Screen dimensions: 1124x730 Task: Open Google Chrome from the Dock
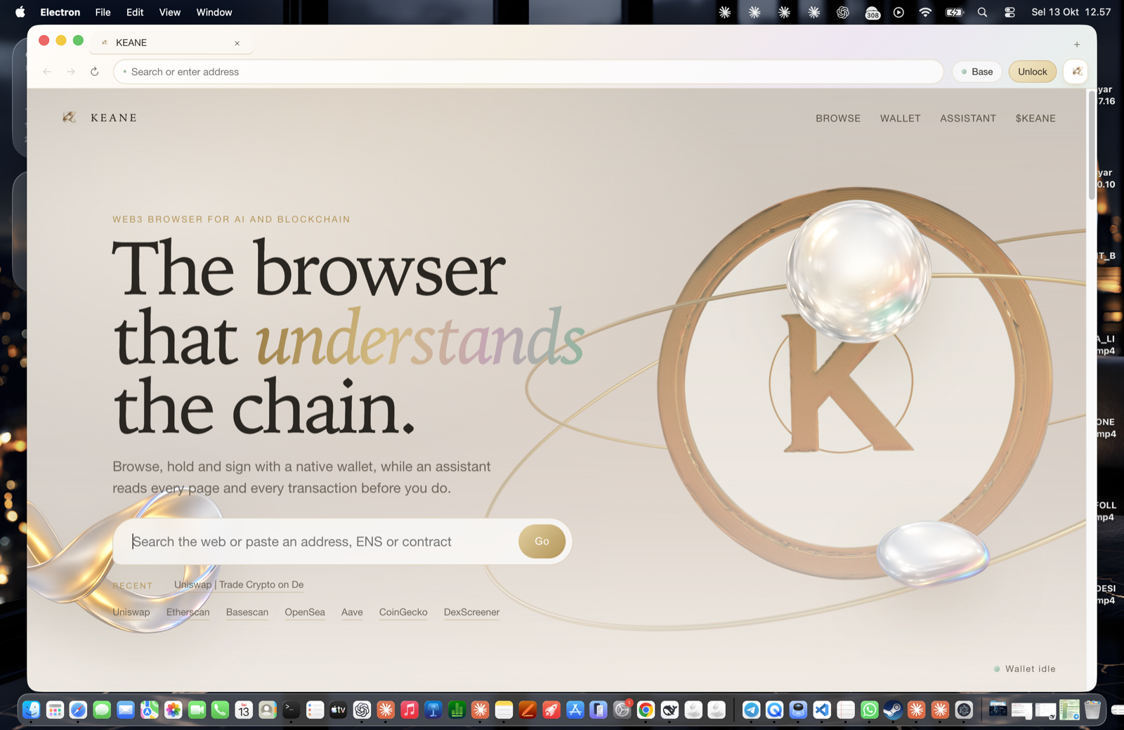[x=646, y=710]
